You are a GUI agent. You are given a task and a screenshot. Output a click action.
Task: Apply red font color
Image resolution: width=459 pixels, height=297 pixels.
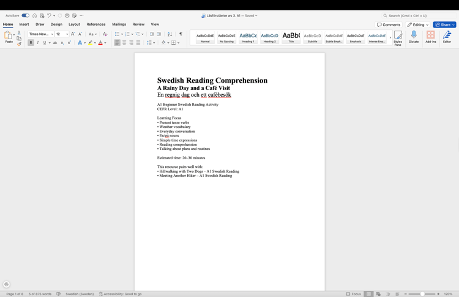tap(100, 43)
